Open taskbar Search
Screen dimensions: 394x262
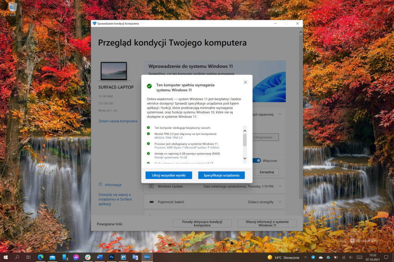click(17, 257)
